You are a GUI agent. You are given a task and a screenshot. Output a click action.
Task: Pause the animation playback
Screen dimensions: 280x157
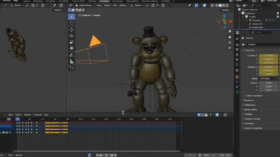106,155
